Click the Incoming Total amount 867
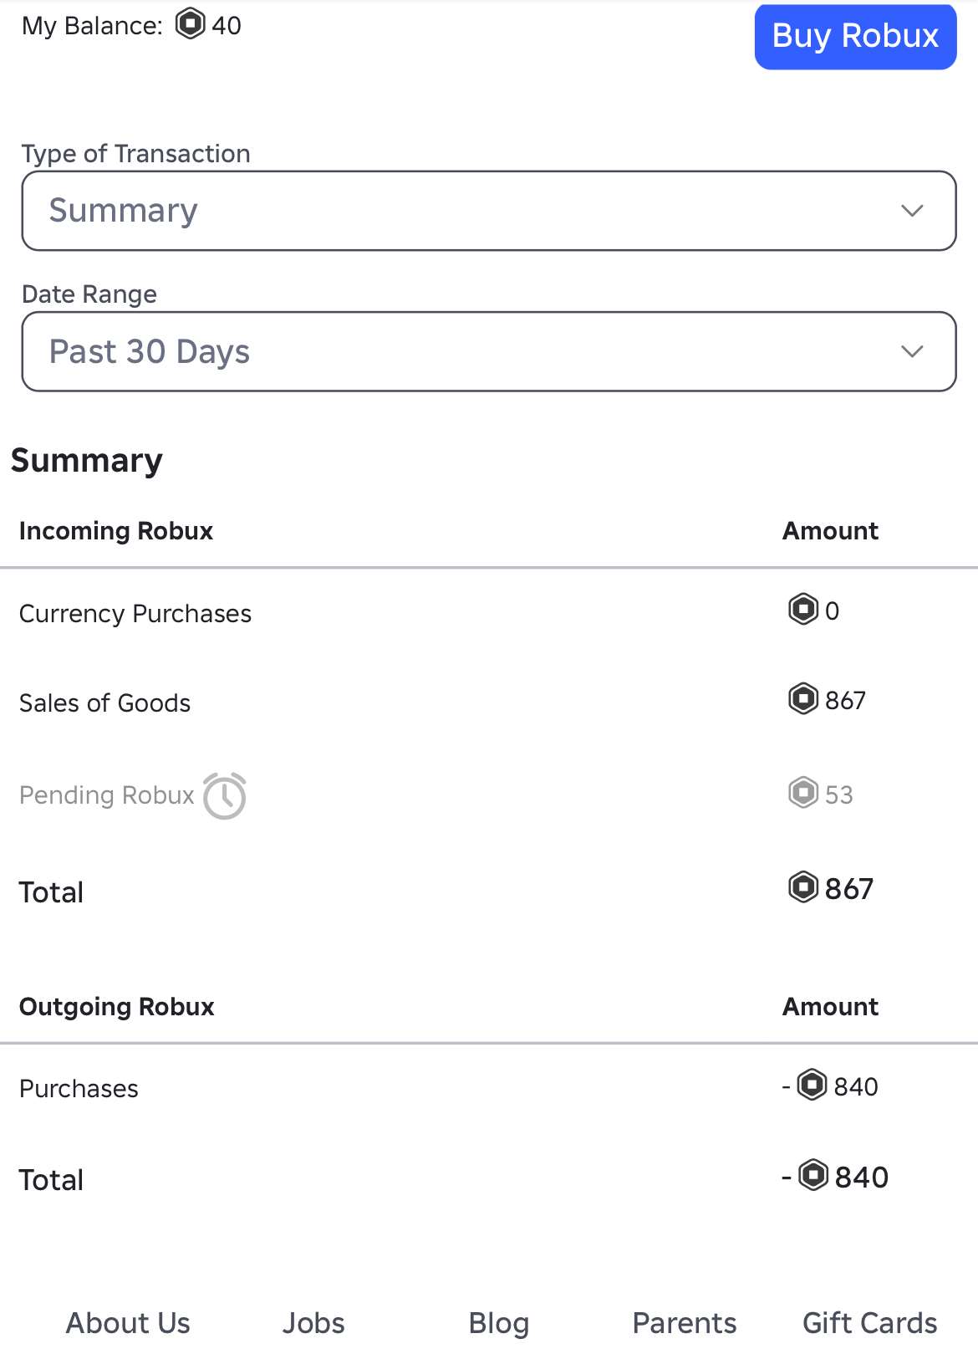 (x=849, y=888)
